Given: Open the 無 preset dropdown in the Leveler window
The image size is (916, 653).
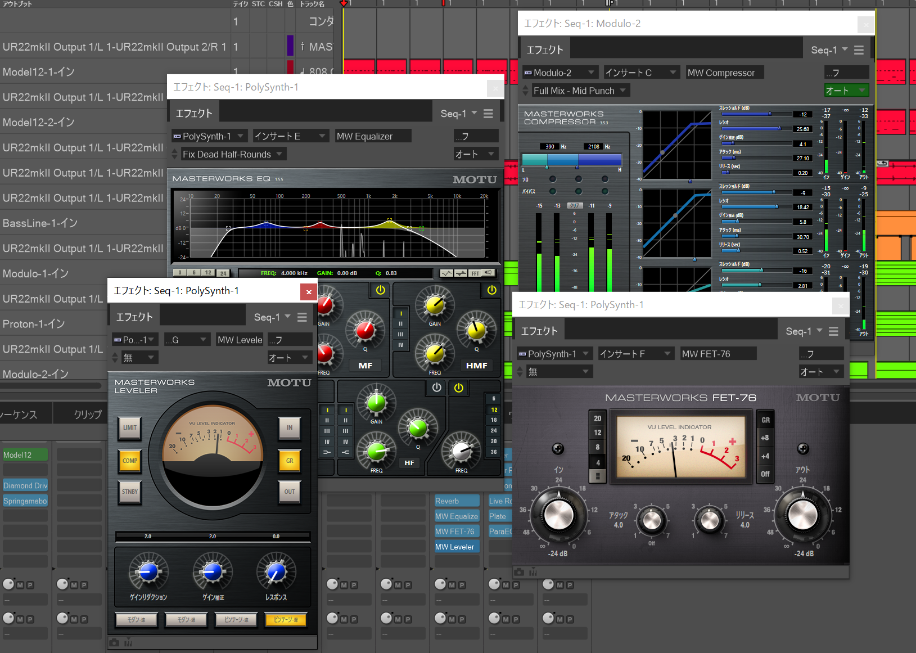Looking at the screenshot, I should 139,358.
